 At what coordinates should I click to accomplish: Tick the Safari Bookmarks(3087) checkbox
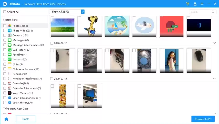tap(5, 98)
